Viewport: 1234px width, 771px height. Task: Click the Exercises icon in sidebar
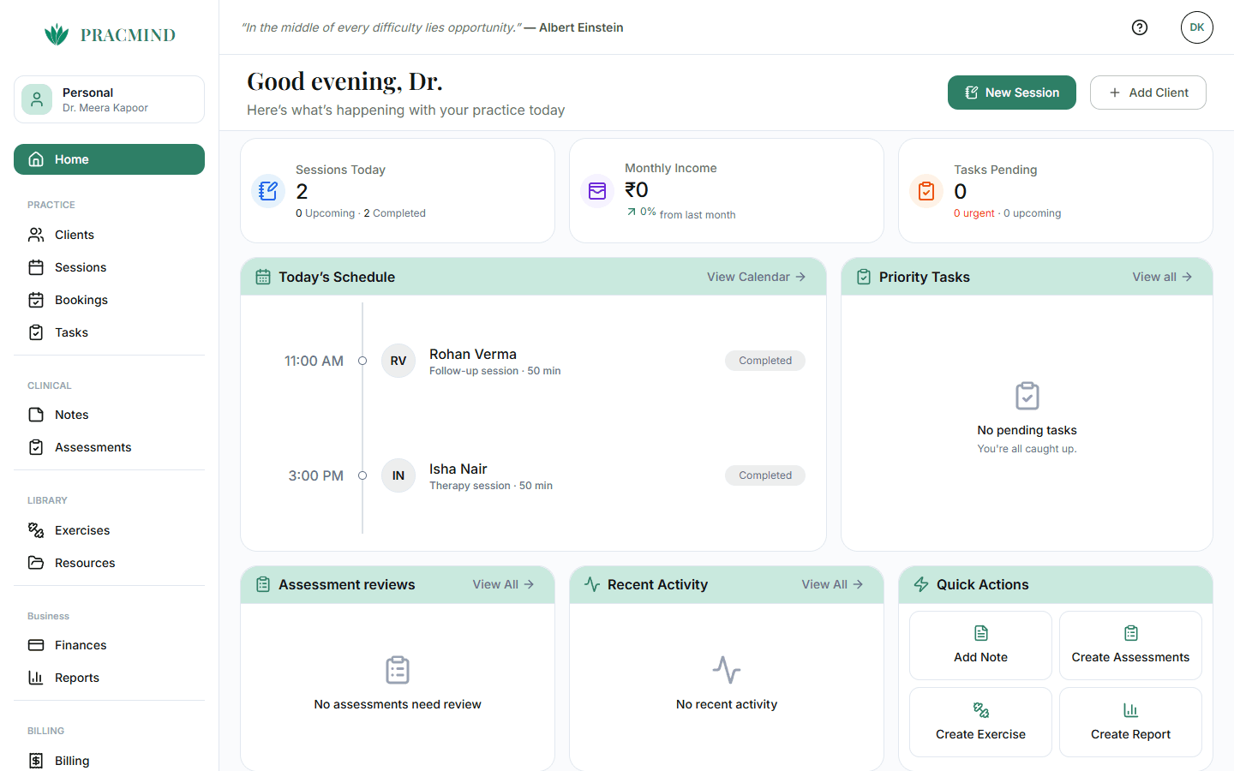pos(36,530)
